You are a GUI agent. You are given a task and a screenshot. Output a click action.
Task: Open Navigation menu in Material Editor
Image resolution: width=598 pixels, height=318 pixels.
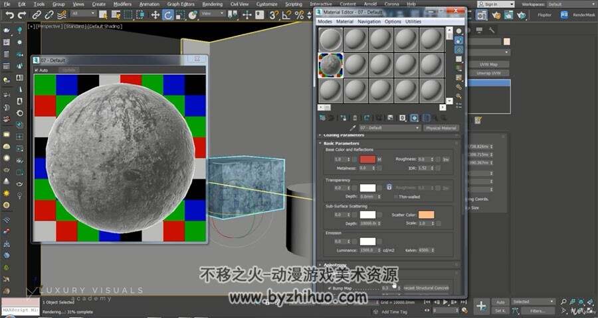coord(369,22)
